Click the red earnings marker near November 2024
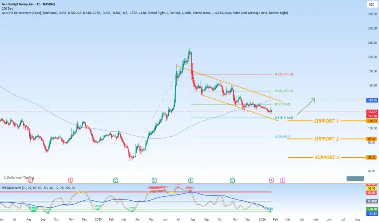Viewport: 379px width, 223px height. (x=71, y=180)
